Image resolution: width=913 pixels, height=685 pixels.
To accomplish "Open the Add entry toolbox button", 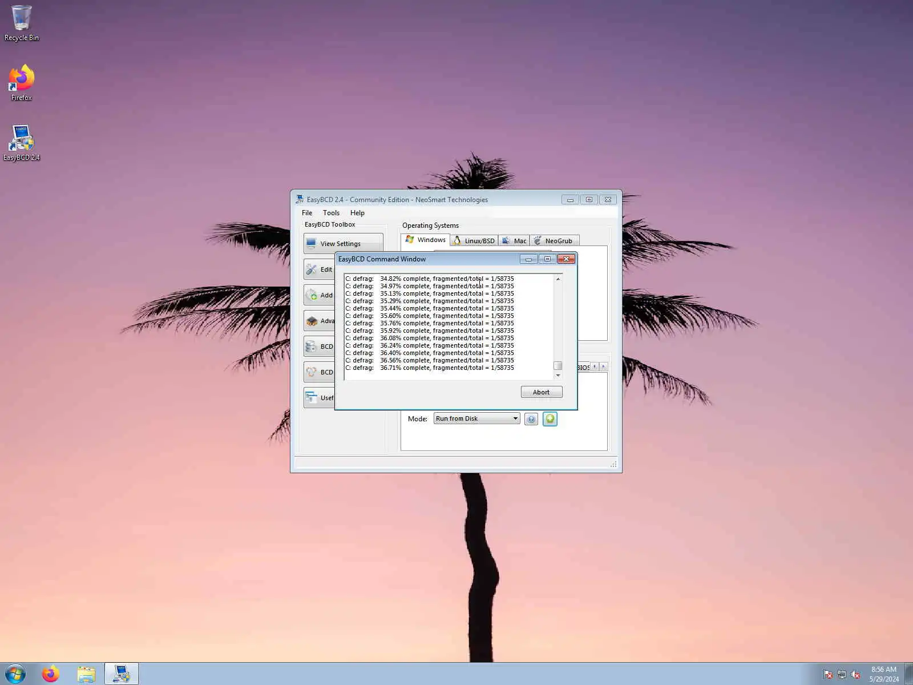I will point(319,295).
